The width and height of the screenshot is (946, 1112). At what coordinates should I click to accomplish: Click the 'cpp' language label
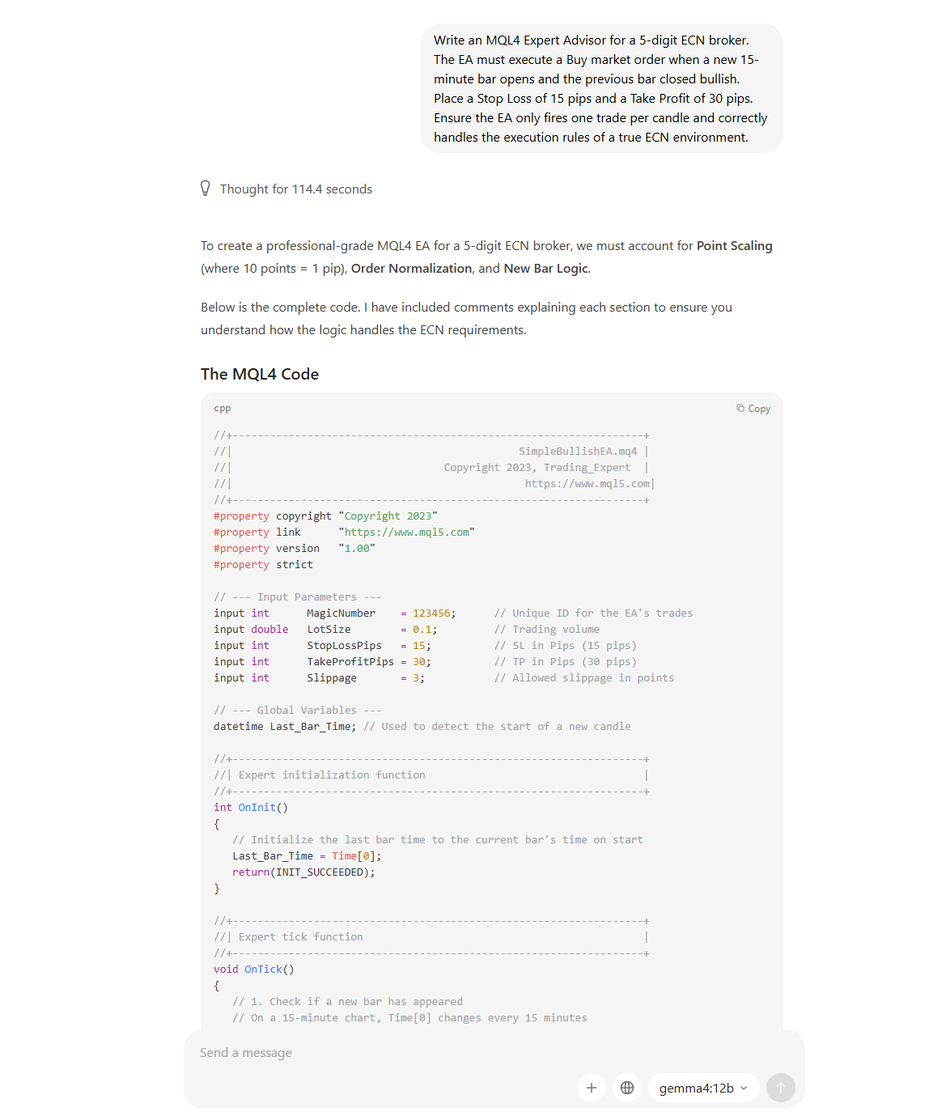click(x=223, y=409)
